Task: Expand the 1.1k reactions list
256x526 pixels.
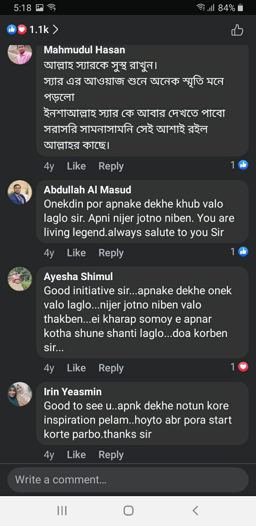Action: (33, 30)
